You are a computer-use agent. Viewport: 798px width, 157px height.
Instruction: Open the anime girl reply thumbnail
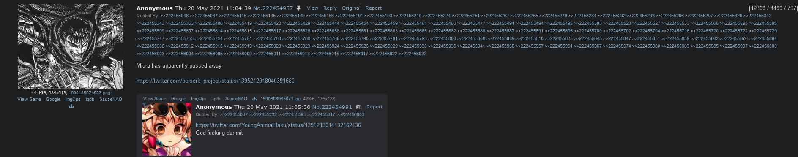tap(167, 130)
